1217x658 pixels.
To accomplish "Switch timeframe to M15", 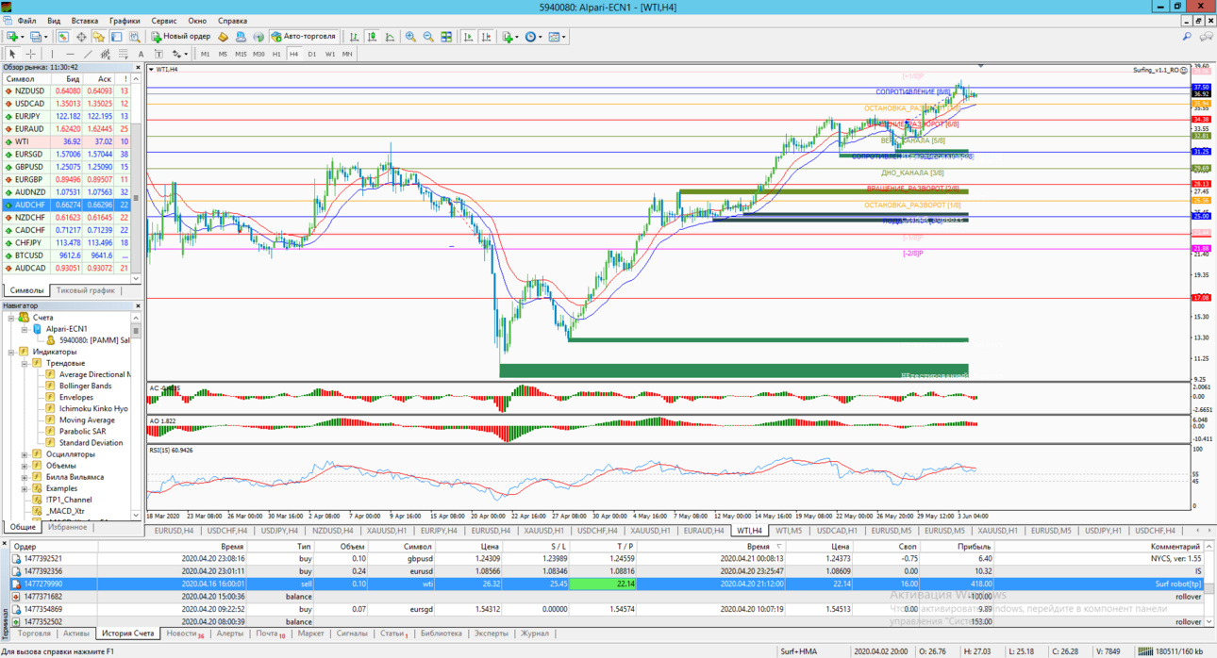I will coord(241,54).
